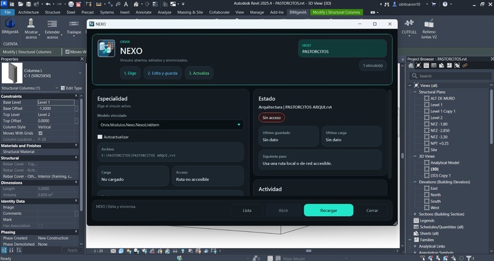Click the CUTFULL tool icon
Image resolution: width=494 pixels, height=261 pixels.
point(409,23)
